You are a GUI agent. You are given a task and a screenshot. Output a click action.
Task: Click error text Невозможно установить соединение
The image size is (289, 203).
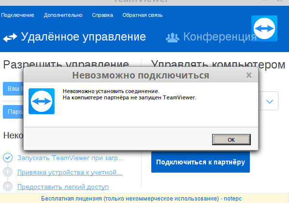(x=111, y=91)
